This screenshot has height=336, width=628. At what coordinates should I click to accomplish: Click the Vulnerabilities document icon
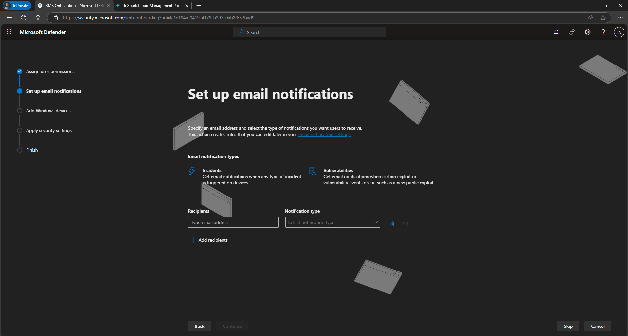(313, 171)
